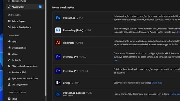Click the beta flask icon
Image resolution: width=180 pixels, height=101 pixels.
(x=9, y=78)
